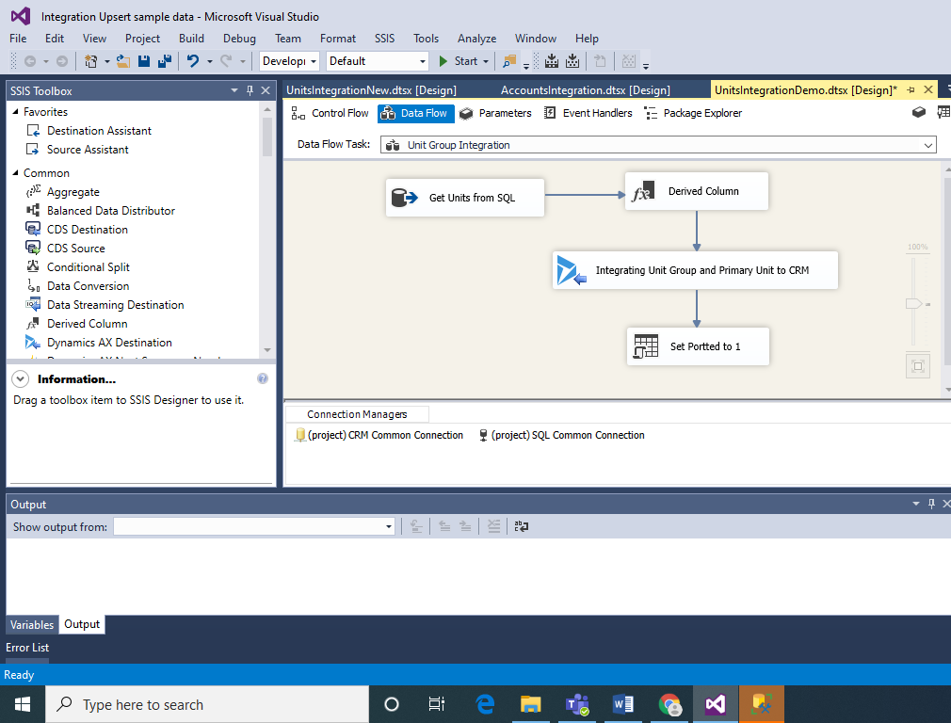Click the Save toolbar icon
The image size is (951, 723).
pyautogui.click(x=144, y=60)
